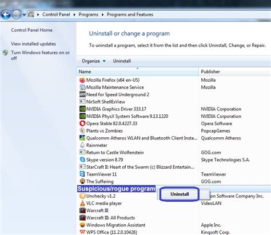Sort list by Publisher column header
This screenshot has width=271, height=235.
click(x=234, y=71)
